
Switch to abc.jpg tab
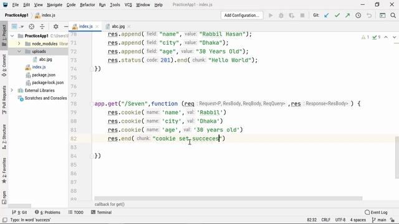pyautogui.click(x=118, y=26)
